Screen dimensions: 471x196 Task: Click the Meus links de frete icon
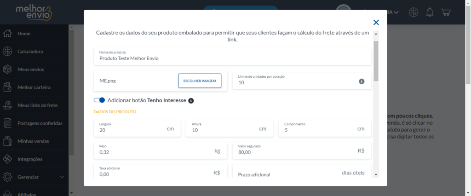point(7,105)
